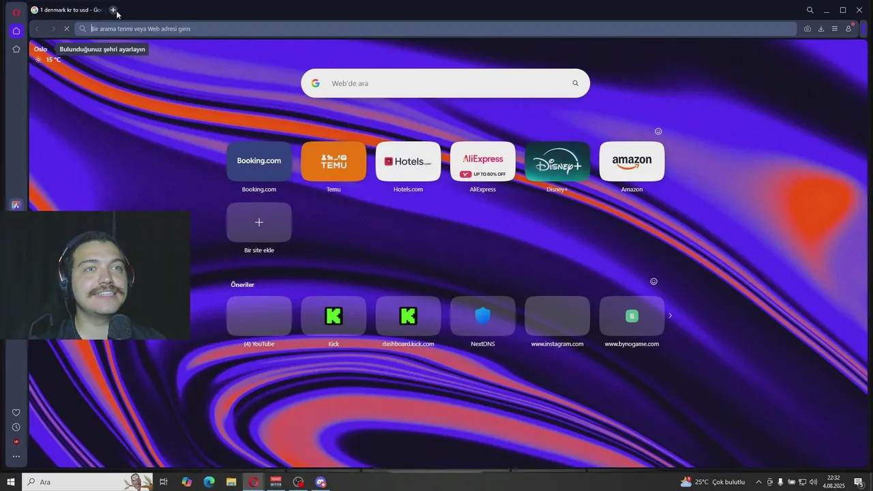Open the Opera menu logo
The width and height of the screenshot is (873, 491).
[16, 12]
